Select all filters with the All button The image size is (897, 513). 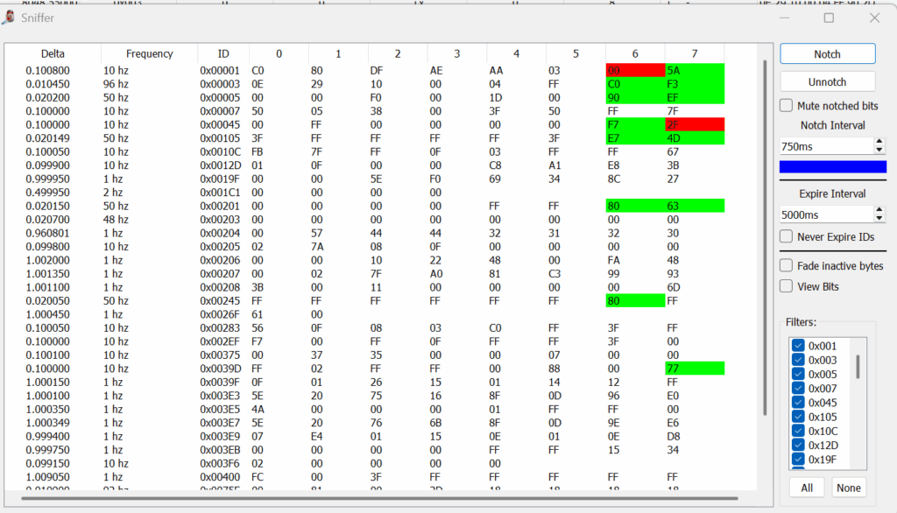(x=807, y=488)
